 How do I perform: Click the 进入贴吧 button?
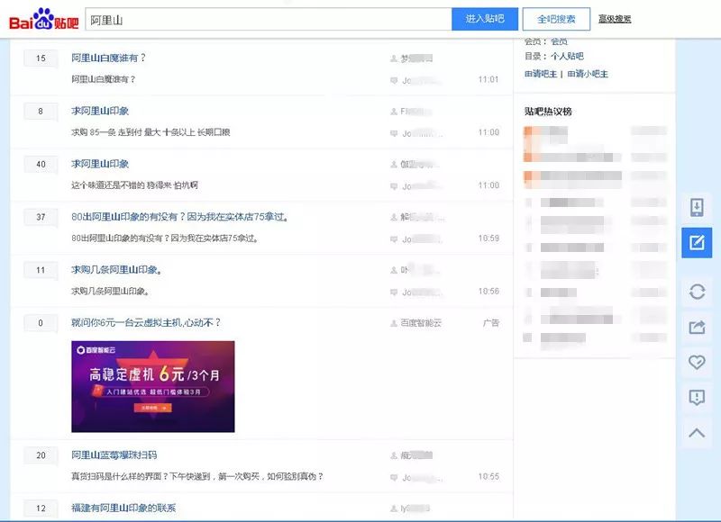point(485,19)
